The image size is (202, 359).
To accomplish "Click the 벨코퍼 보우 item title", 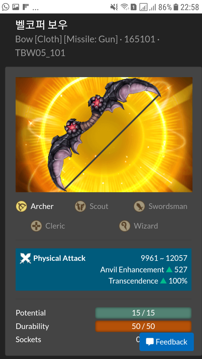I will [x=41, y=25].
